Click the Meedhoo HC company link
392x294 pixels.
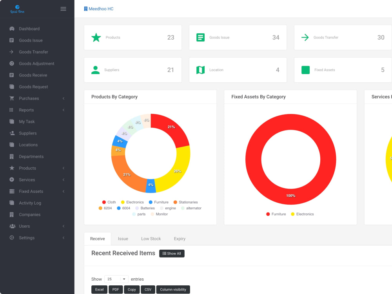click(99, 9)
